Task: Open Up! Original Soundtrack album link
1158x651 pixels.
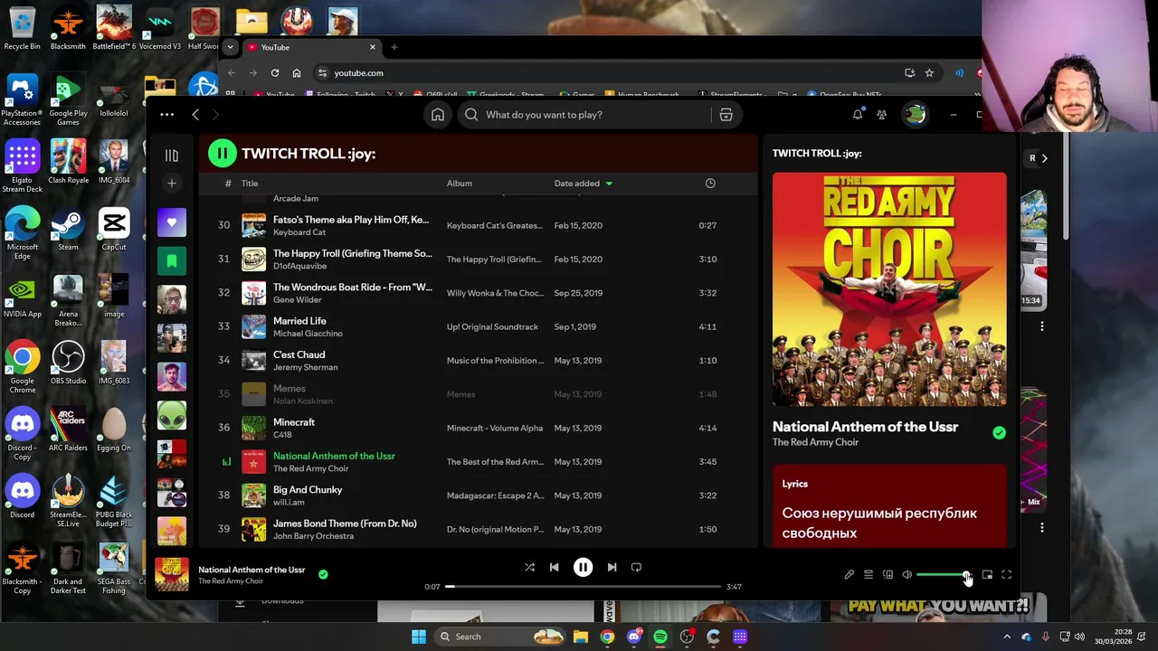Action: coord(492,327)
